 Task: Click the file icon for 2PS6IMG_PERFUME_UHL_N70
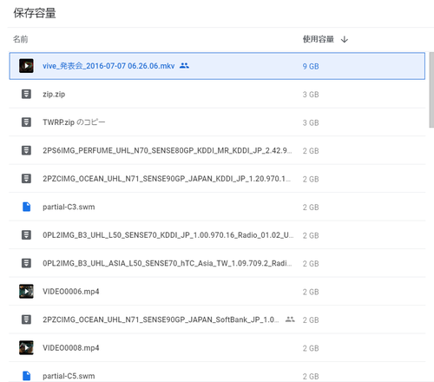(x=26, y=150)
